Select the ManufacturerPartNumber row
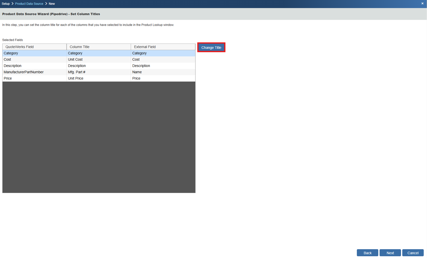The image size is (427, 258). tap(24, 72)
